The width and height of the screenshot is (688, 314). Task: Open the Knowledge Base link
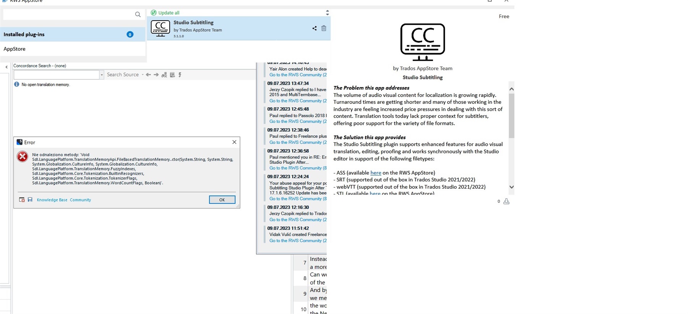[x=52, y=200]
